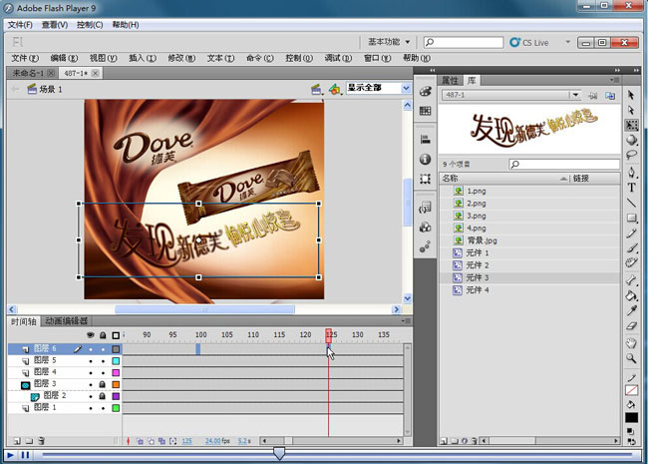Select the Line tool
The height and width of the screenshot is (464, 648).
631,203
